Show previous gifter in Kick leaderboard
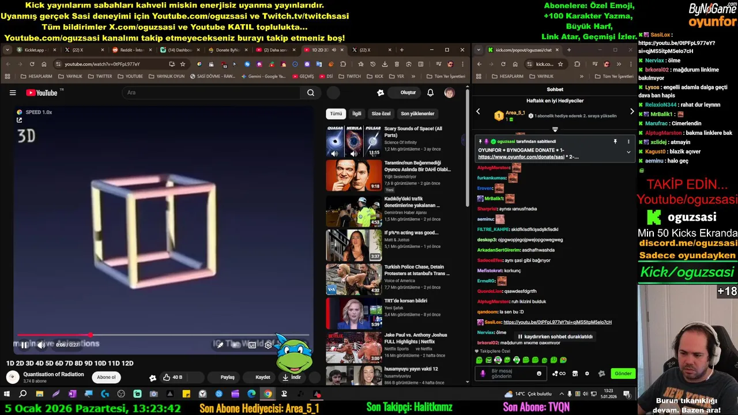Screen dimensions: 738x415 478,112
